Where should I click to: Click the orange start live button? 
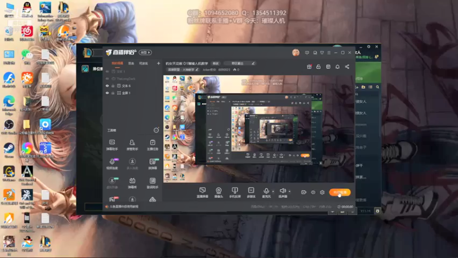(x=339, y=192)
